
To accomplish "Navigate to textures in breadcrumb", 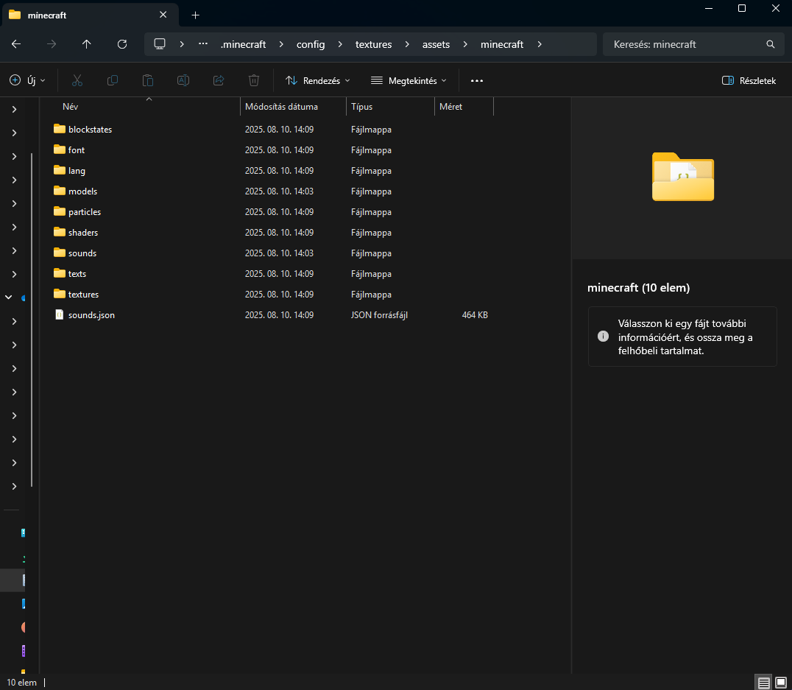I will tap(374, 44).
